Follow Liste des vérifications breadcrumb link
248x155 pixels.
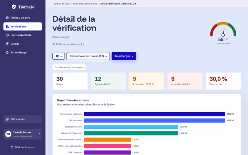[x=85, y=4]
